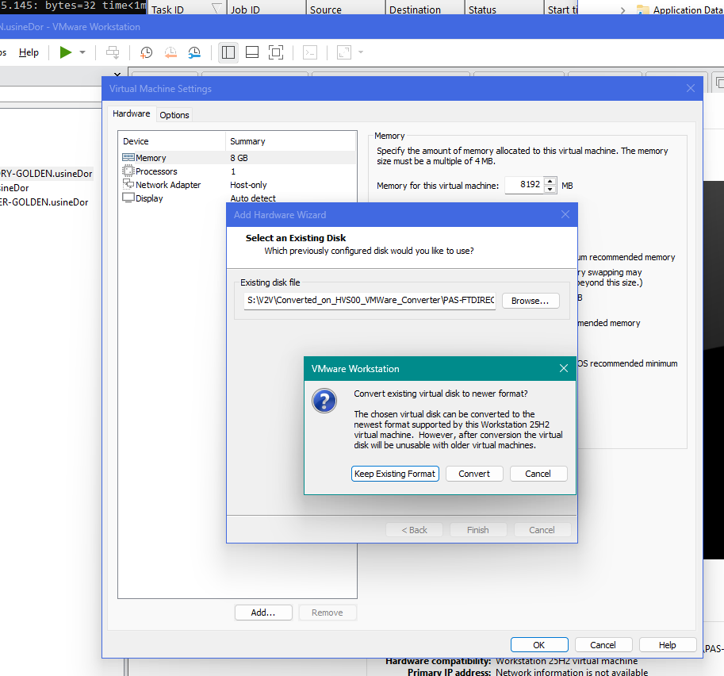Viewport: 724px width, 676px height.
Task: Close the Virtual Machine Settings window
Action: pyautogui.click(x=690, y=88)
